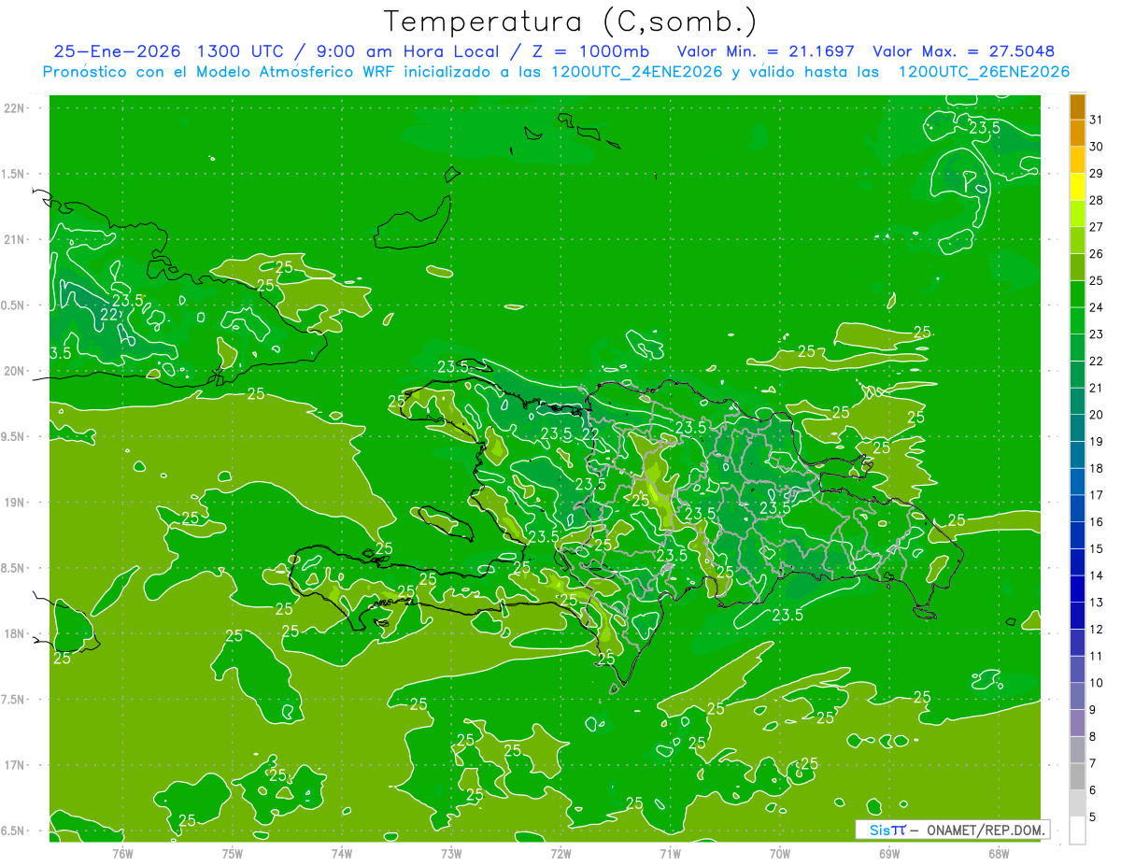Click the WRF forecast model description line

[557, 72]
